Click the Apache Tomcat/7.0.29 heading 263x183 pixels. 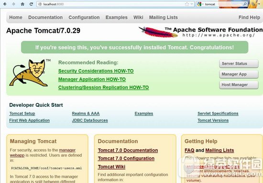click(x=43, y=30)
